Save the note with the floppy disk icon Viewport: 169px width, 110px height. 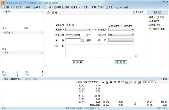[139, 82]
